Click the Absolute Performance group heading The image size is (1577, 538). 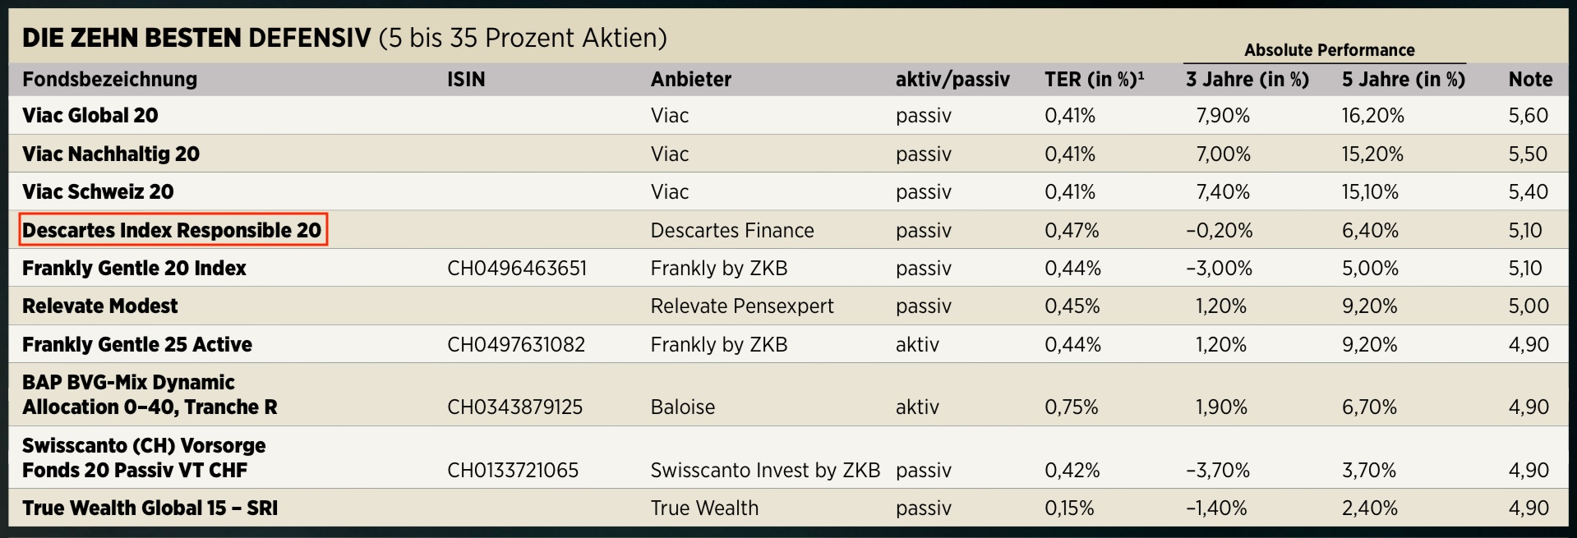click(1329, 50)
